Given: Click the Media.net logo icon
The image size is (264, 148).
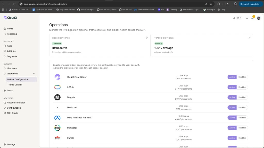Looking at the screenshot, I should (x=57, y=108).
